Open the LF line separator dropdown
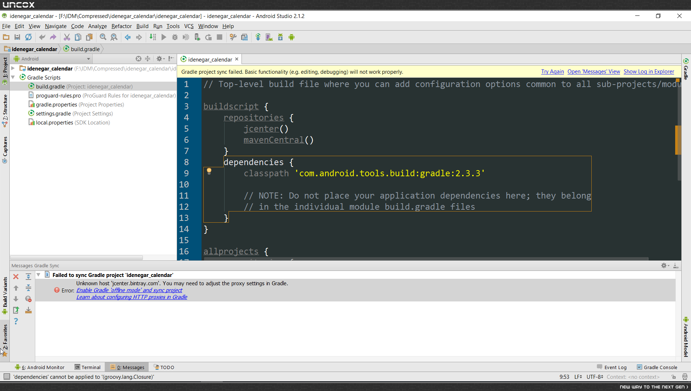 pyautogui.click(x=578, y=377)
